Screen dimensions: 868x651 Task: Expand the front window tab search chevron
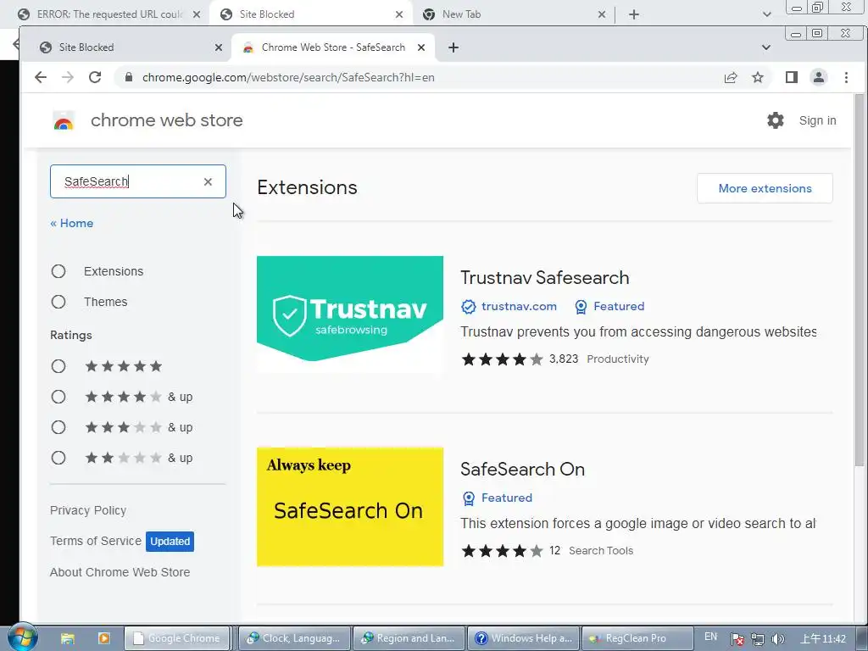766,47
